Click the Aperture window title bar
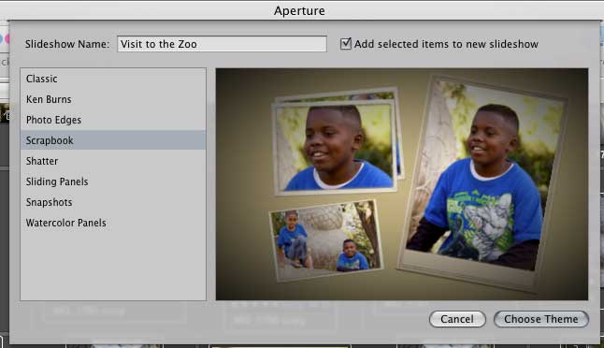This screenshot has height=348, width=604. tap(300, 10)
